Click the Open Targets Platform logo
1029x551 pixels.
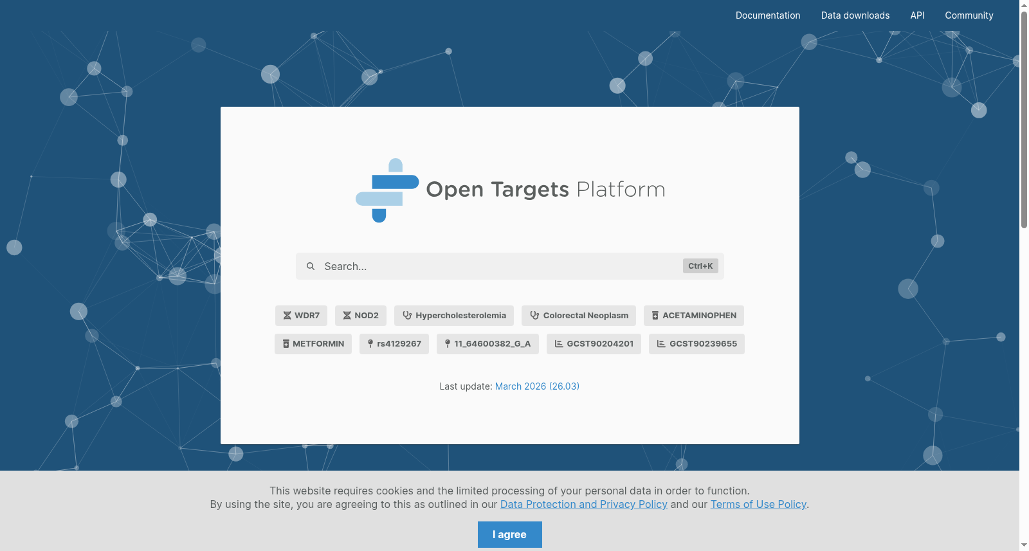pyautogui.click(x=510, y=190)
